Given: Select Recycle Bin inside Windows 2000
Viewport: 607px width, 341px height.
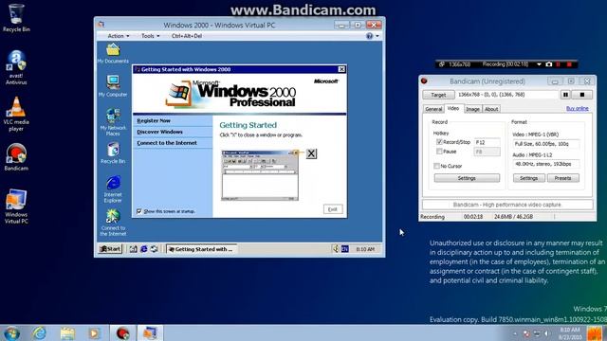Looking at the screenshot, I should 113,153.
